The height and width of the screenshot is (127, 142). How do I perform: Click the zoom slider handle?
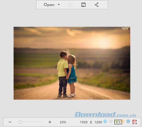click(x=20, y=122)
